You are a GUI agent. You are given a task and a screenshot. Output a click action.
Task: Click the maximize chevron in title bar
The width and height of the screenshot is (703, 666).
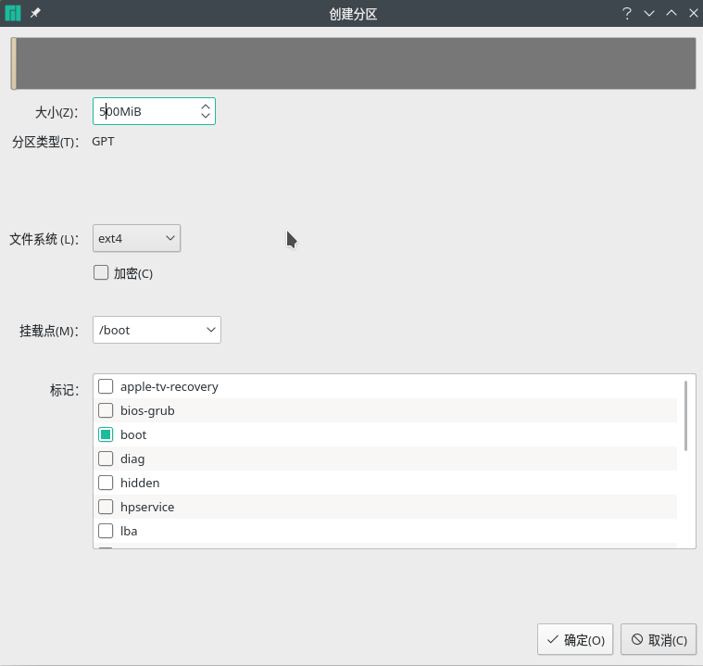point(672,13)
